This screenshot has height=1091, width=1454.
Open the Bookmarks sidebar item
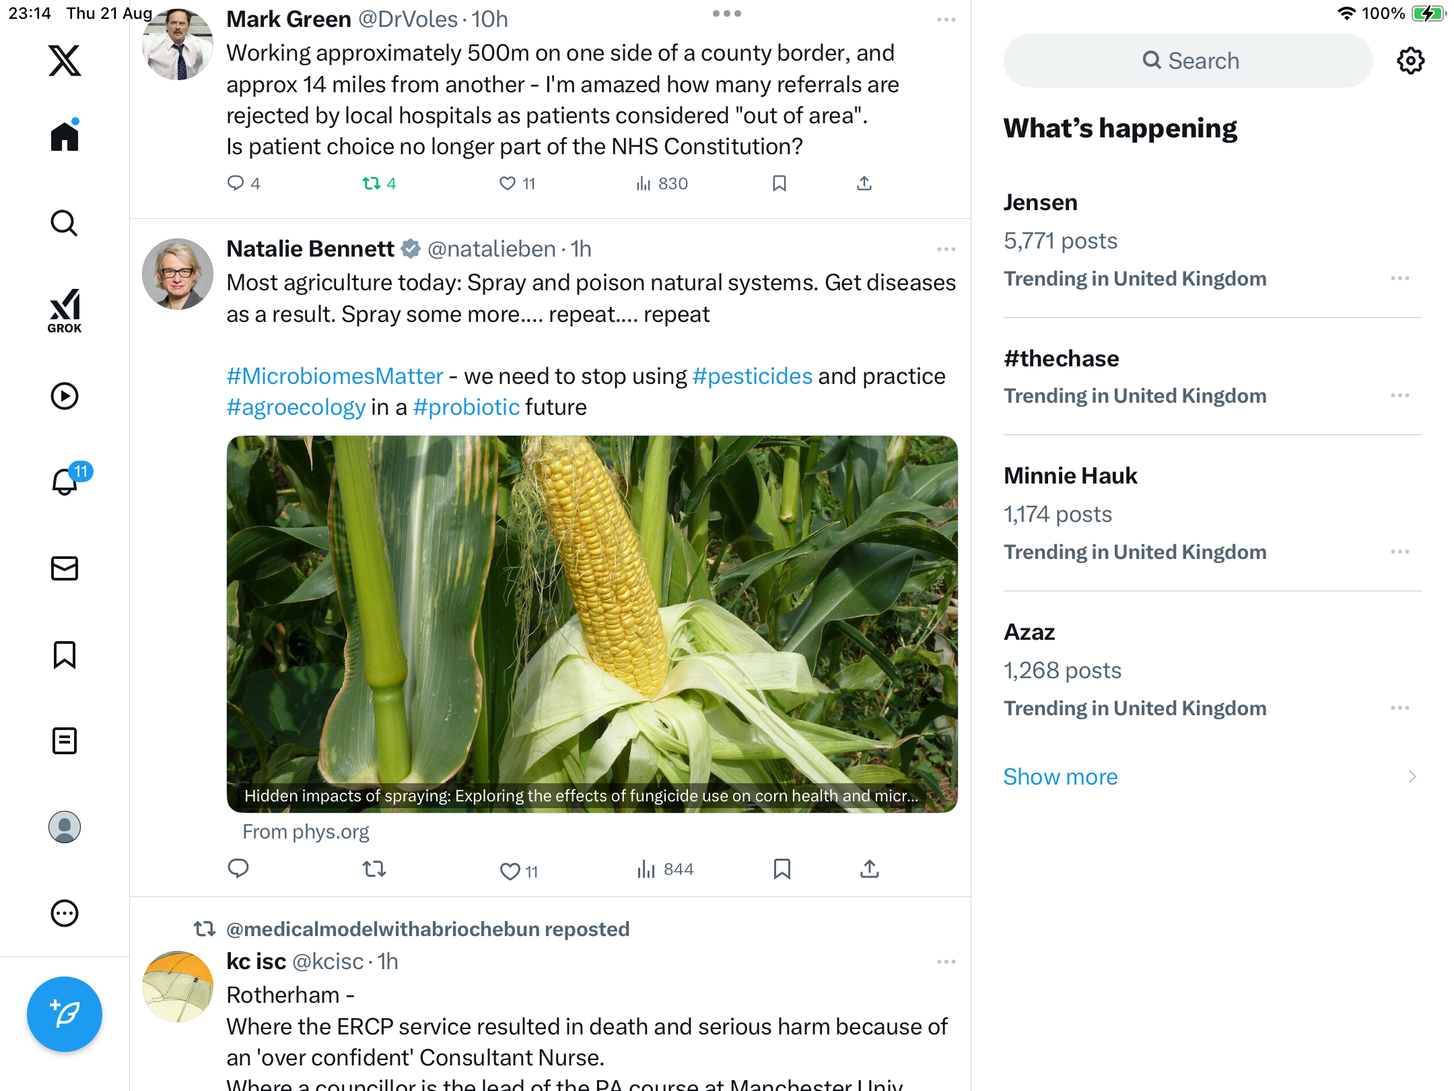point(65,655)
